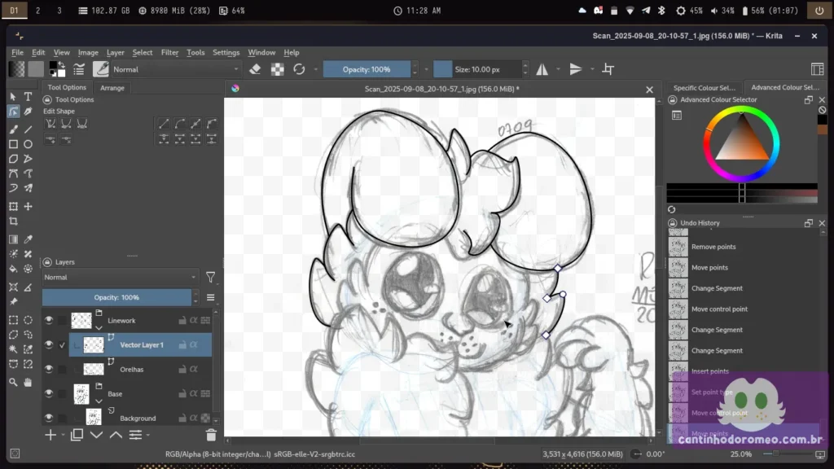Move layer up with the up arrow
Viewport: 834px width, 469px height.
click(x=116, y=435)
